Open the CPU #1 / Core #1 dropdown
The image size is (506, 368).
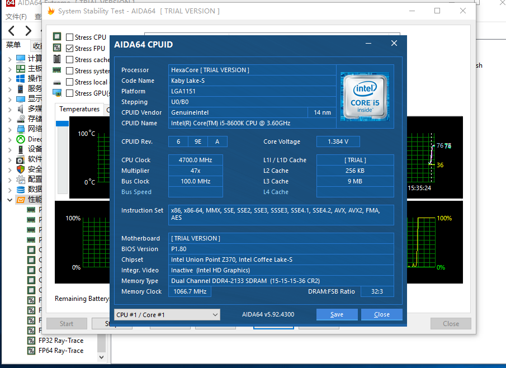[167, 315]
